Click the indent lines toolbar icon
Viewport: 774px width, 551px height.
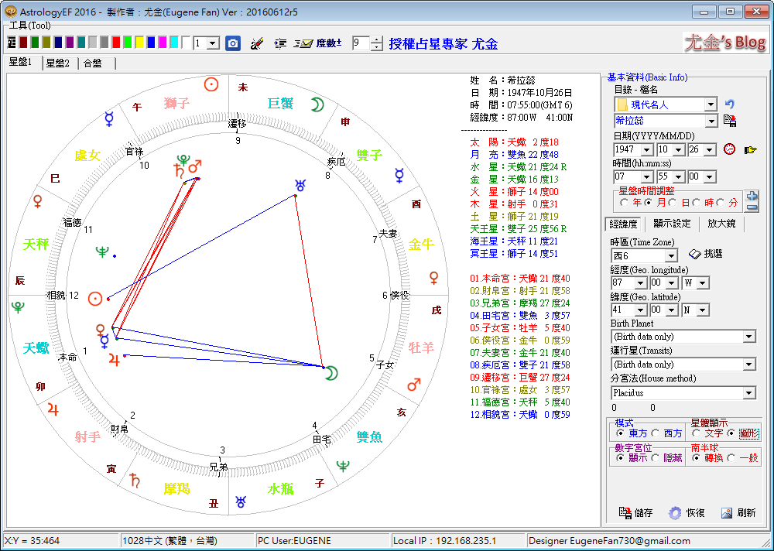tap(280, 43)
